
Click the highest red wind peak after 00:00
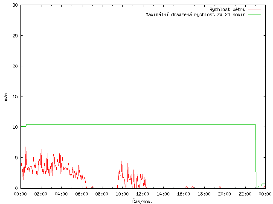click(26, 147)
